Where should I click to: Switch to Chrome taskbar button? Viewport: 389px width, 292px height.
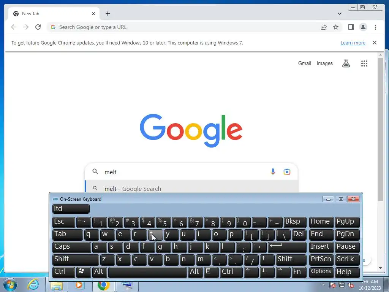pyautogui.click(x=103, y=285)
